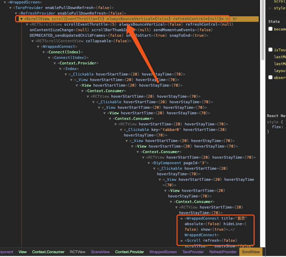Image resolution: width=286 pixels, height=257 pixels.
Task: Collapse the _Clickable key="tabbar0" arrow
Action: point(121,130)
